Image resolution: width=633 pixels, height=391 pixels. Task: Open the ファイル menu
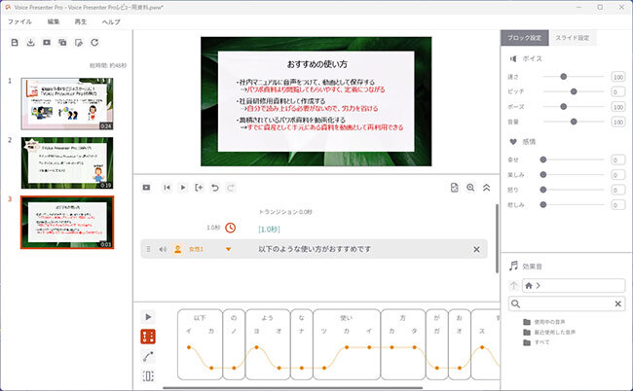[x=19, y=20]
